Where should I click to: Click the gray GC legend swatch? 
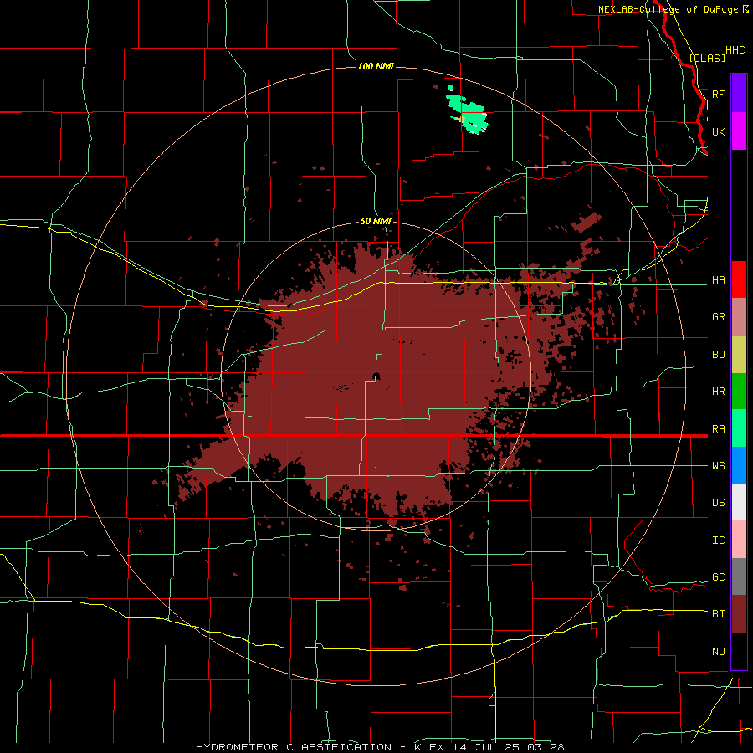pyautogui.click(x=739, y=576)
